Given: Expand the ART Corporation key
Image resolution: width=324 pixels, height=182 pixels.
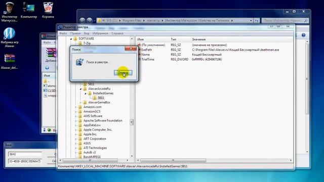Looking at the screenshot, I should pyautogui.click(x=76, y=139).
